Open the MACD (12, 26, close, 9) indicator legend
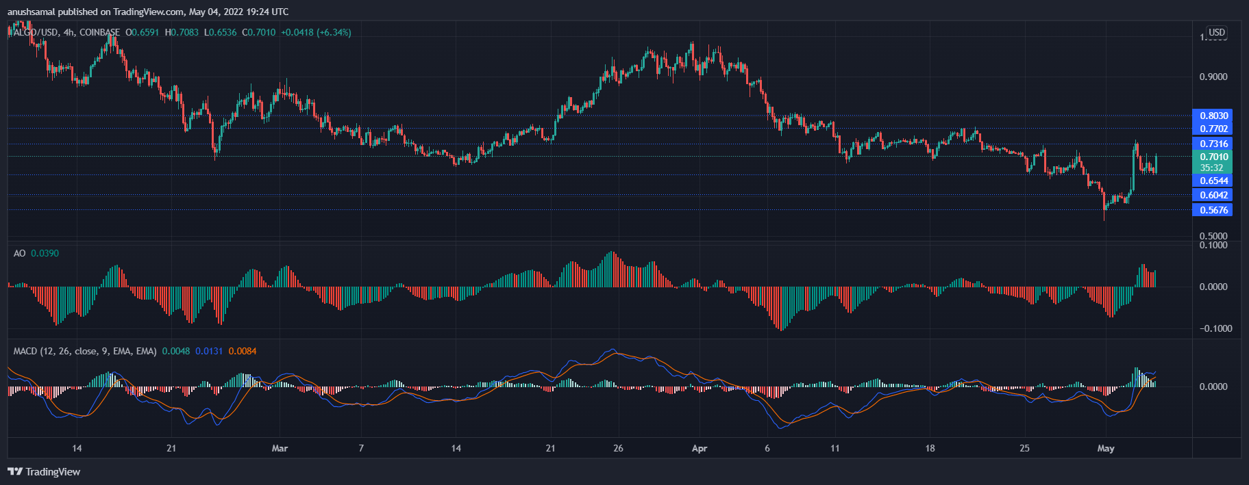The height and width of the screenshot is (485, 1249). tap(85, 351)
